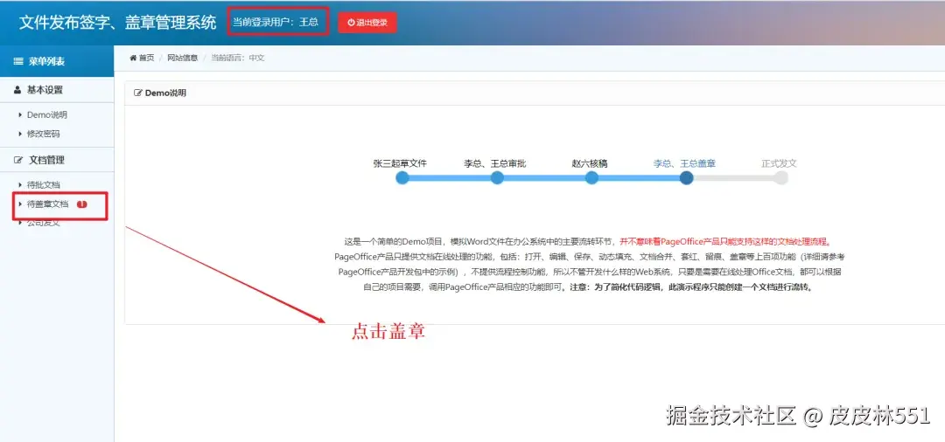Click the 正式发文 step label
This screenshot has height=442, width=945.
pyautogui.click(x=780, y=163)
